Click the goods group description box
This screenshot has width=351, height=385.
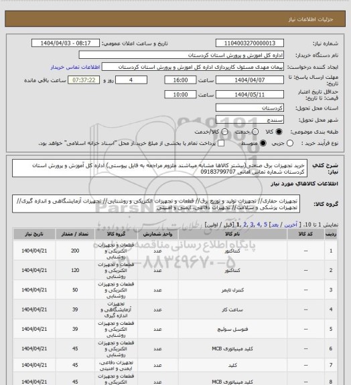156,204
